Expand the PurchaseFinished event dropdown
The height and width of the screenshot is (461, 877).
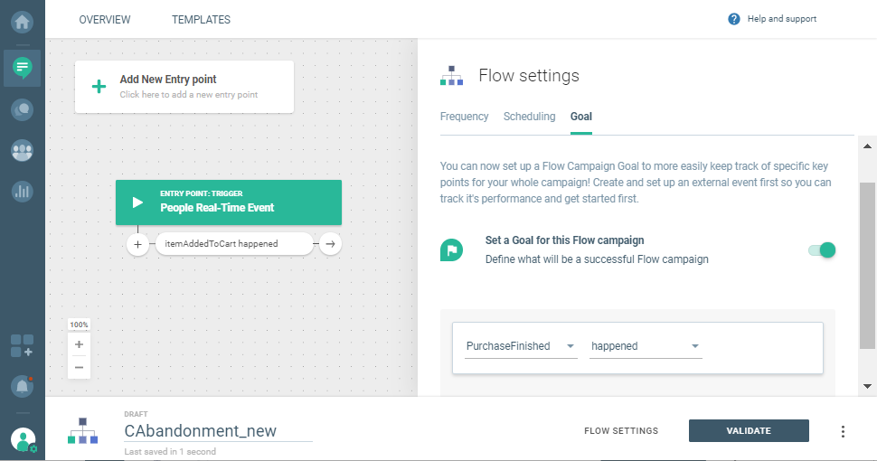[521, 346]
